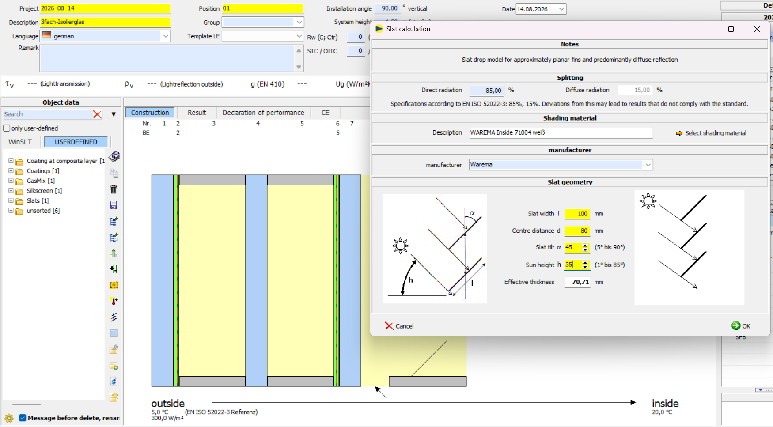Click the Project name field

[105, 8]
